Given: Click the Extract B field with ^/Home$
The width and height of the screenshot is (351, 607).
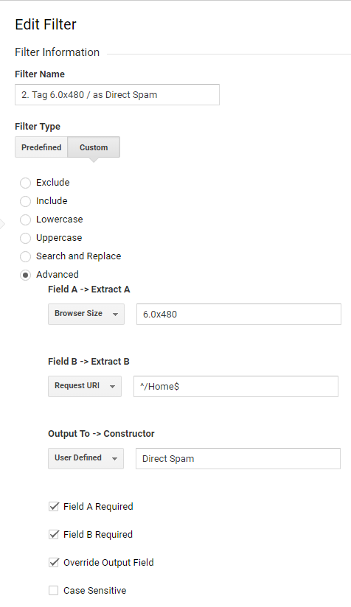Looking at the screenshot, I should (235, 386).
